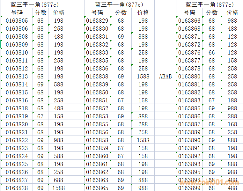Select the 分数 header above 0163829's score
This screenshot has height=191, width=243.
point(121,13)
